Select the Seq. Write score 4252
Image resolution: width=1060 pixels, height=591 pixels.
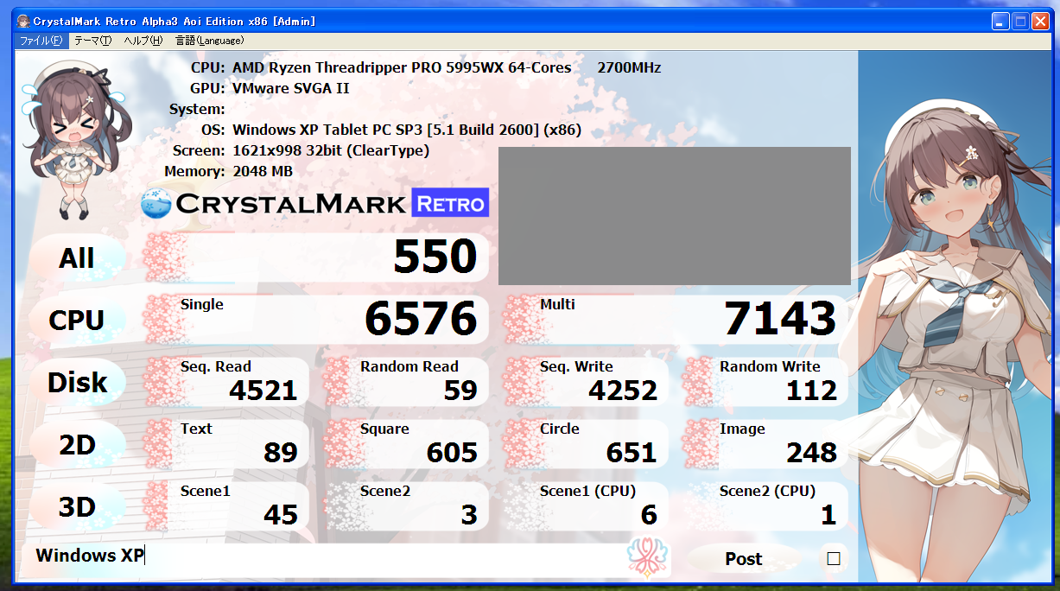[623, 391]
